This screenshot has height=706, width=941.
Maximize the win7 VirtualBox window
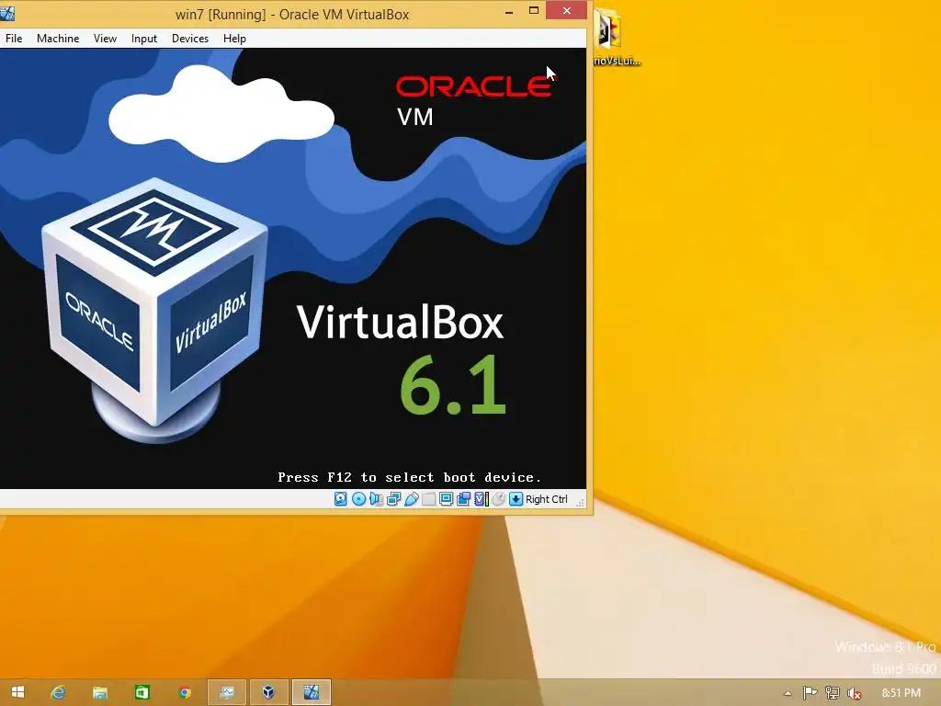[x=534, y=11]
